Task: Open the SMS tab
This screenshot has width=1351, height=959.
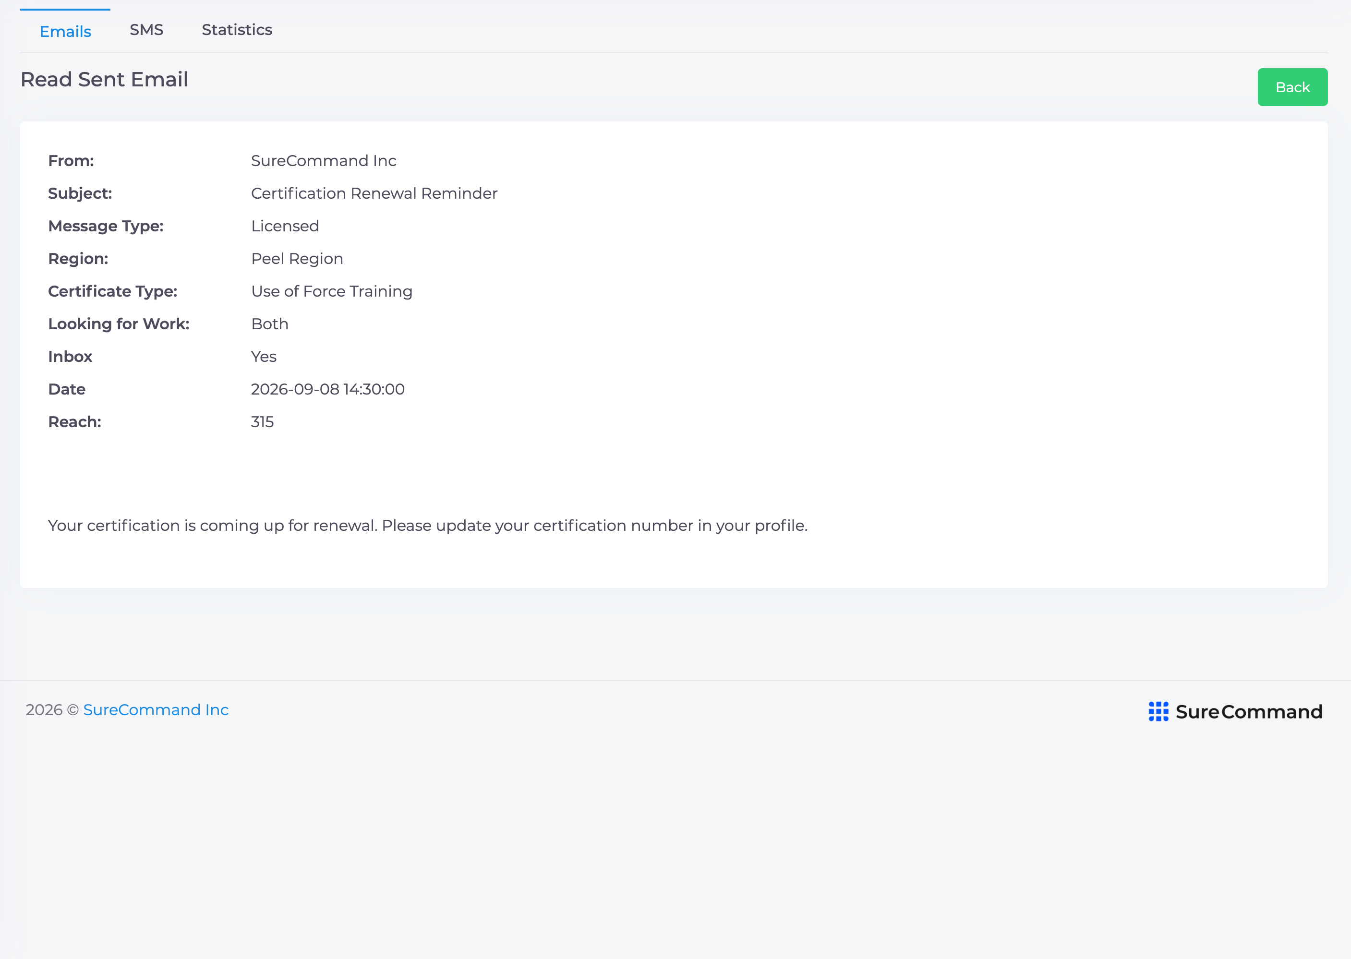Action: [146, 30]
